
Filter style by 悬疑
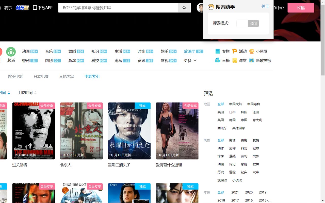[232, 156]
